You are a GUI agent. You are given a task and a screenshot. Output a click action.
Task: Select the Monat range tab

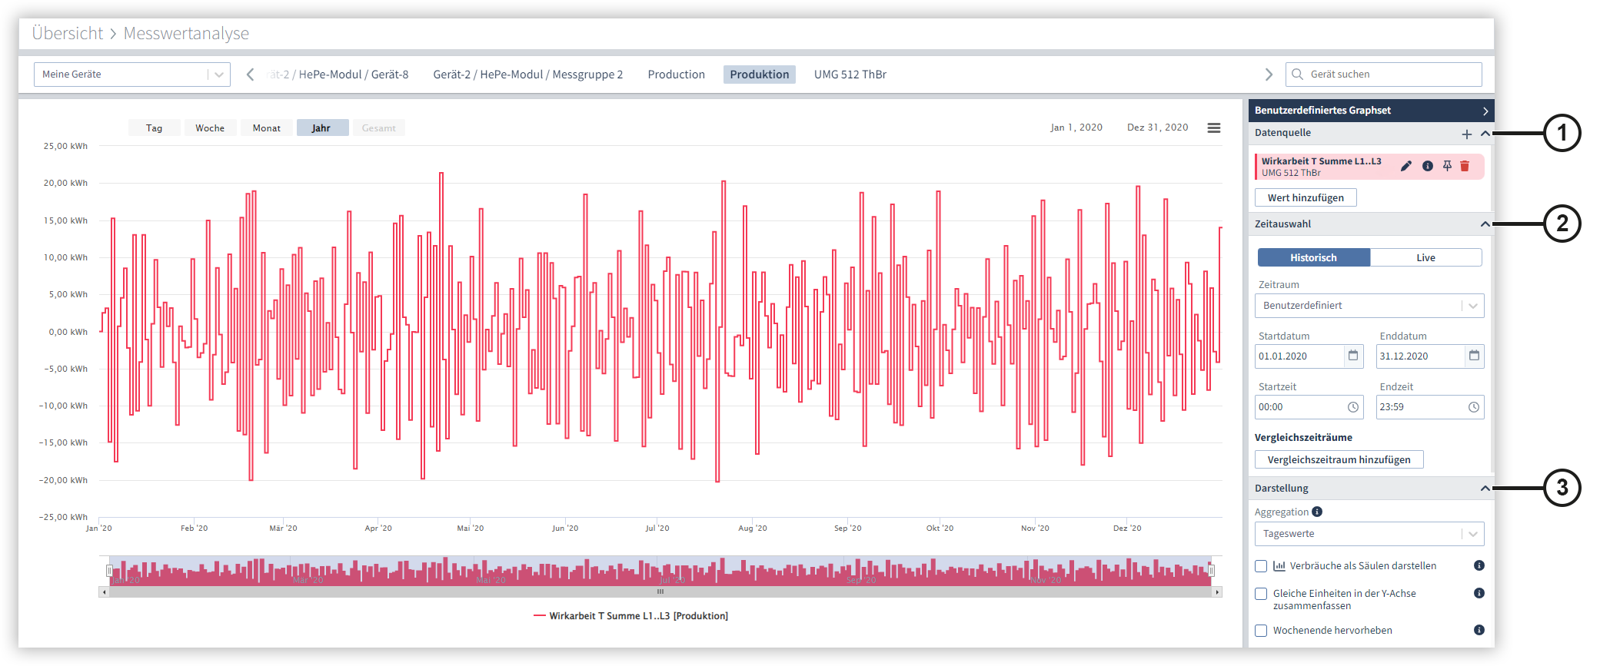point(267,128)
